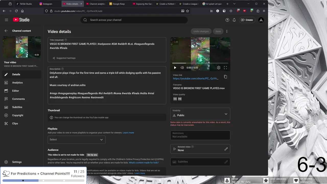Click the pencil icon in the Subtitles box
The height and width of the screenshot is (184, 327).
[226, 162]
